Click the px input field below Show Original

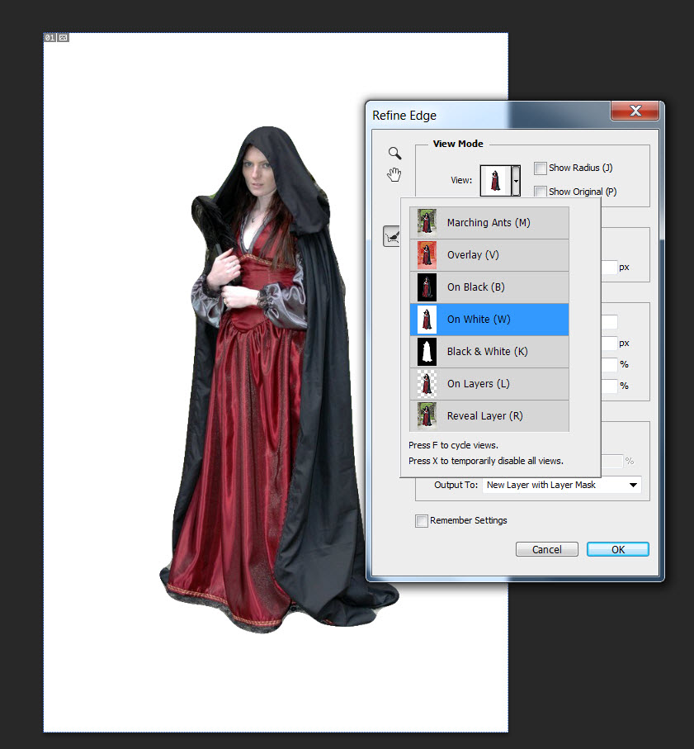point(609,268)
